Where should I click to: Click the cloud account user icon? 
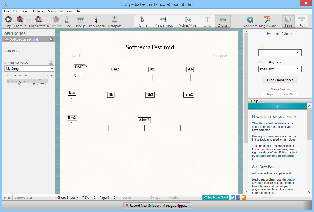pos(51,63)
